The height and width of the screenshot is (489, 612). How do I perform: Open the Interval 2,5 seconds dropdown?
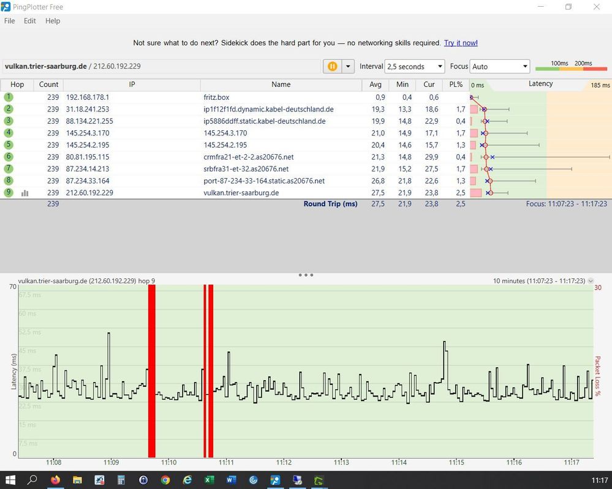[415, 66]
